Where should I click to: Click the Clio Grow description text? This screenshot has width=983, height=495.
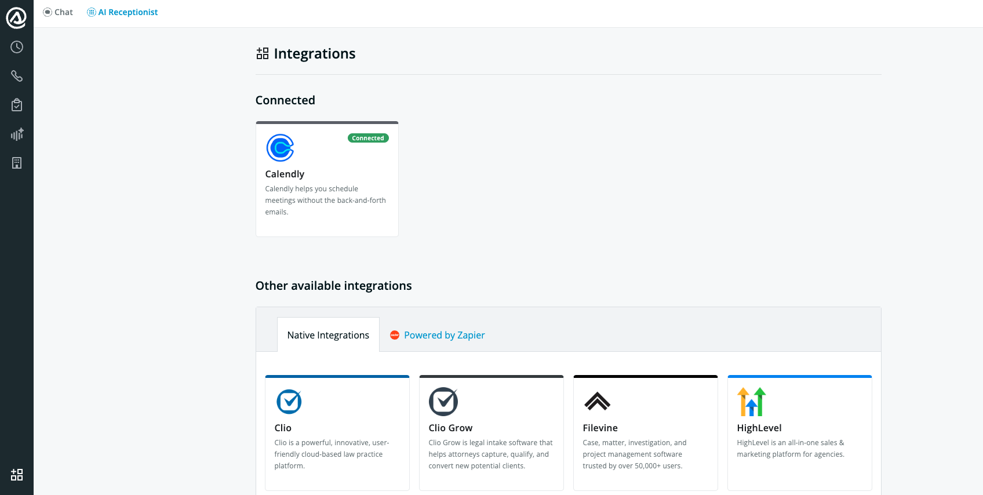click(491, 454)
